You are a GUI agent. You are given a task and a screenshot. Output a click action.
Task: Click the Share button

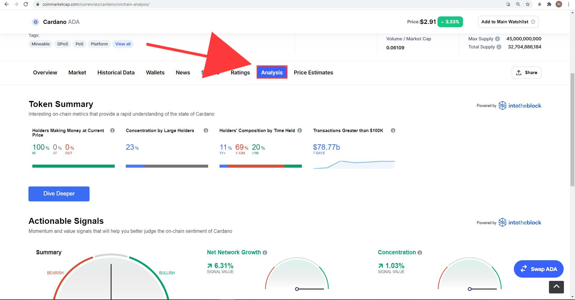(x=526, y=73)
